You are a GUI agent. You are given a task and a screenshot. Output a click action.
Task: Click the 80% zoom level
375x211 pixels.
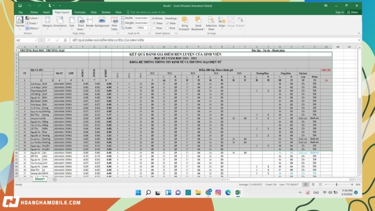point(358,184)
